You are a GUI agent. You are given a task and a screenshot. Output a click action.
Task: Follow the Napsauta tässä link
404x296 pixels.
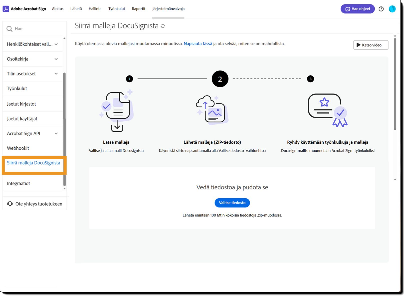pyautogui.click(x=198, y=44)
